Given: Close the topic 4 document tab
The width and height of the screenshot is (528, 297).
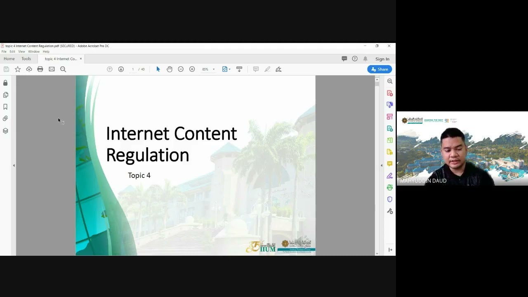Looking at the screenshot, I should click(81, 59).
